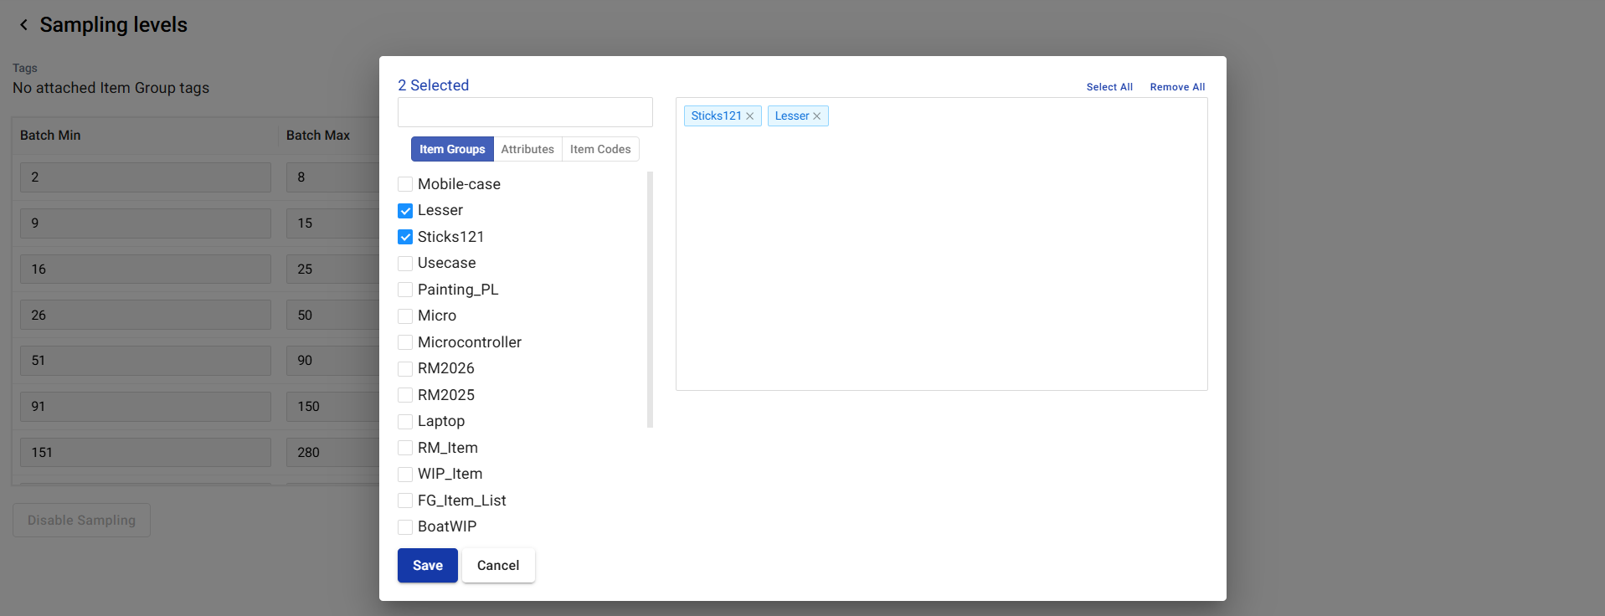Click the search field above the tabs

pyautogui.click(x=525, y=112)
